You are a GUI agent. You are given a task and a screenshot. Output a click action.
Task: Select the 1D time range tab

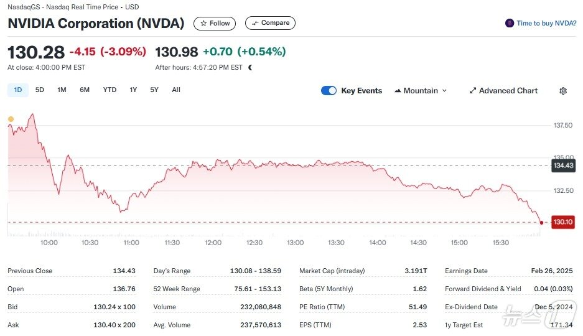click(x=17, y=90)
